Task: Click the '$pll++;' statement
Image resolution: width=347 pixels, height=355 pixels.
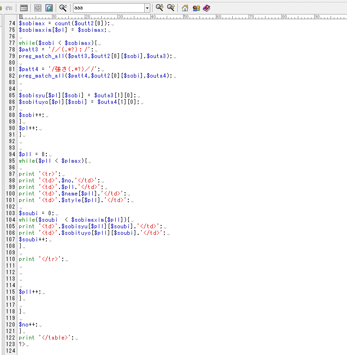Action: point(30,292)
